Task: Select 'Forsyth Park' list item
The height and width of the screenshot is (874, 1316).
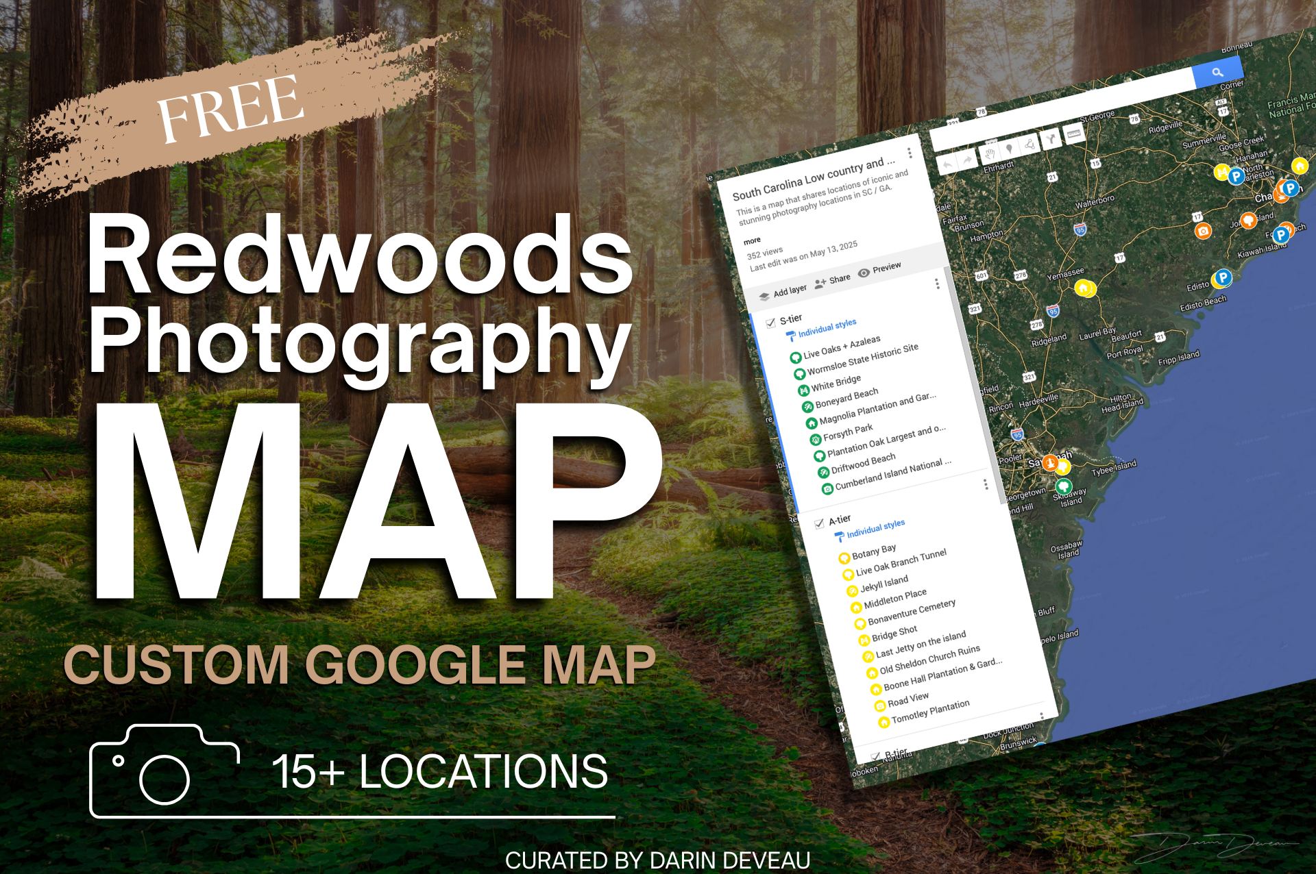Action: [x=841, y=434]
